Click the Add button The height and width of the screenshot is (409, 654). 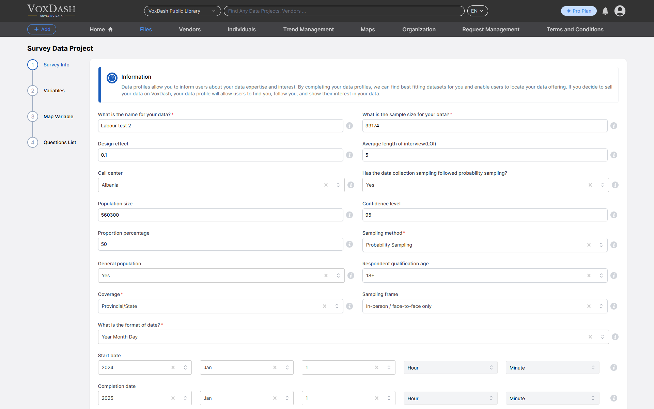coord(42,29)
